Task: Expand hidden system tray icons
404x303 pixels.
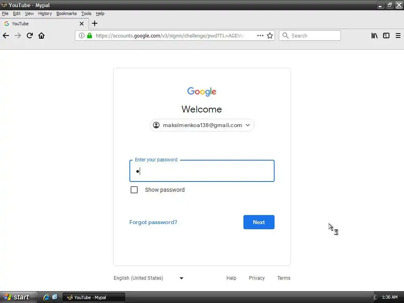Action: tap(375, 297)
